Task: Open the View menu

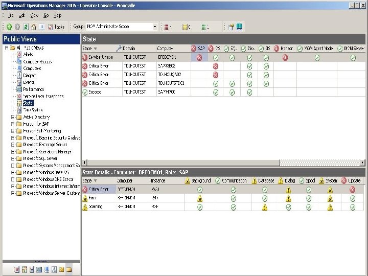Action: (x=34, y=15)
